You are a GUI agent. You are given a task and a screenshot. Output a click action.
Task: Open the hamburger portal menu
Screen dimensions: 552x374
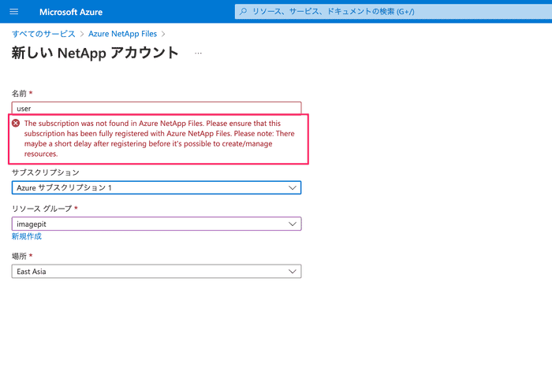(13, 12)
